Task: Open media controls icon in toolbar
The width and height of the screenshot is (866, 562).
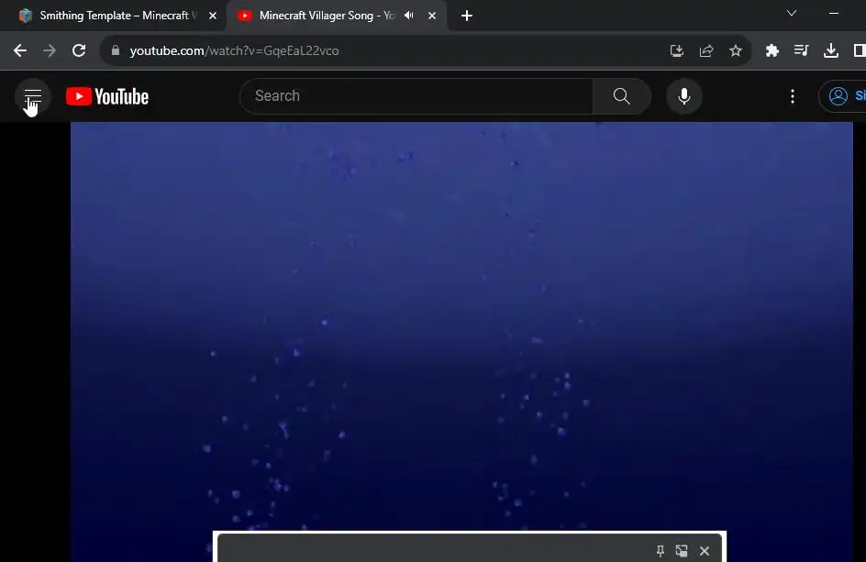Action: point(802,50)
